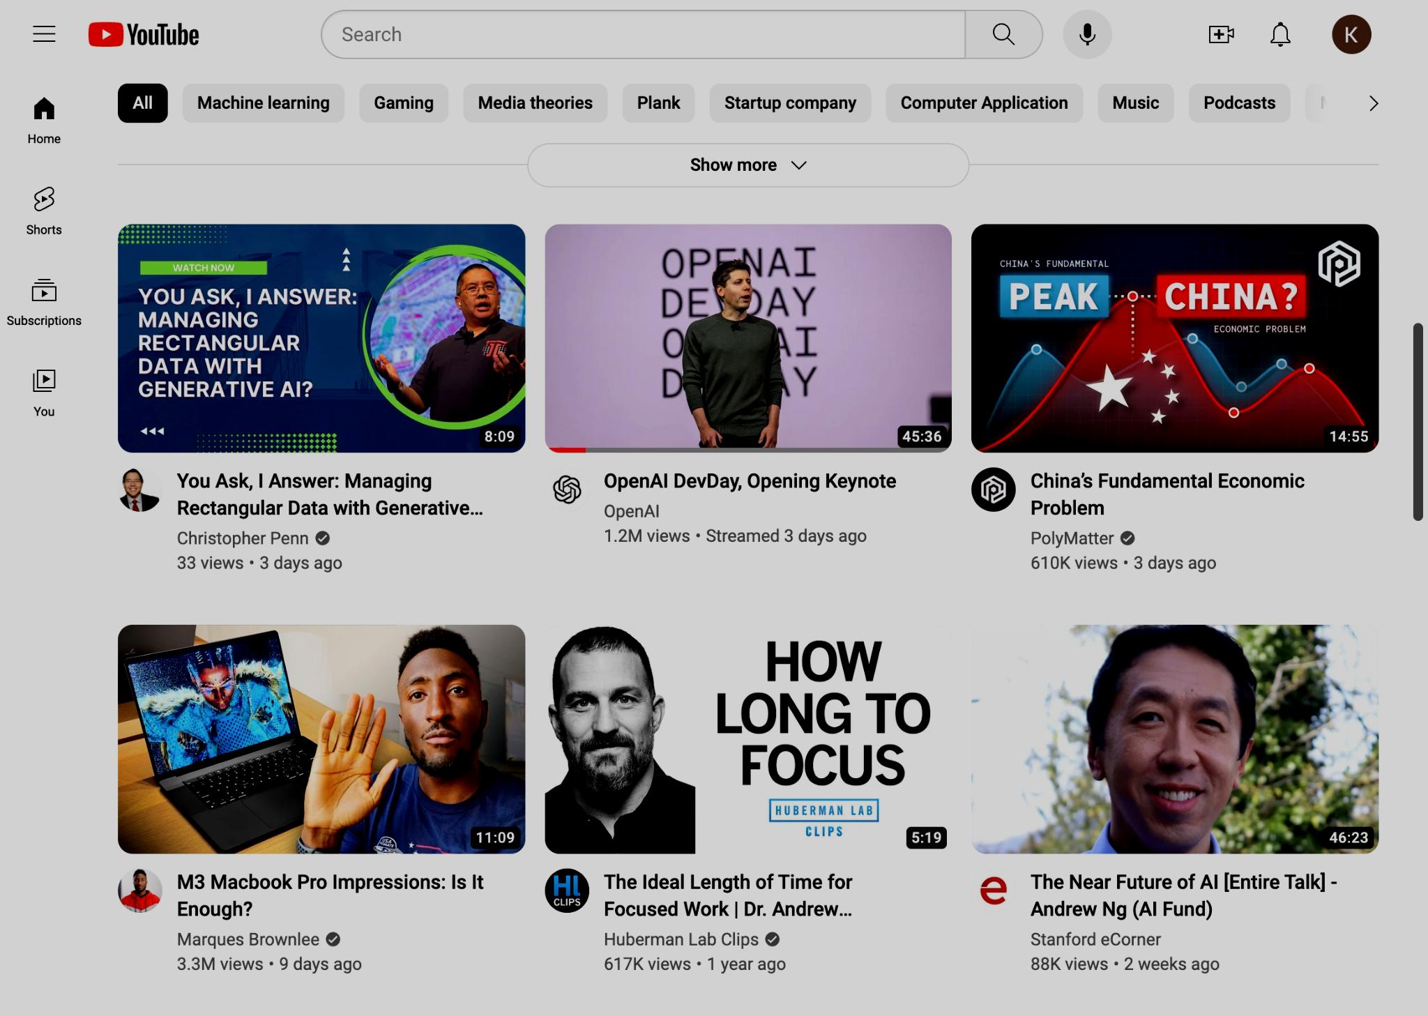The width and height of the screenshot is (1428, 1016).
Task: Select the Startup company chip
Action: coord(790,103)
